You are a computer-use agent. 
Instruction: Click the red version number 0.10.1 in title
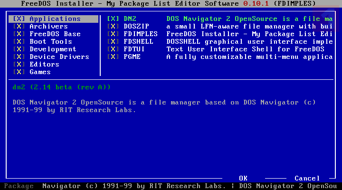tap(256, 3)
